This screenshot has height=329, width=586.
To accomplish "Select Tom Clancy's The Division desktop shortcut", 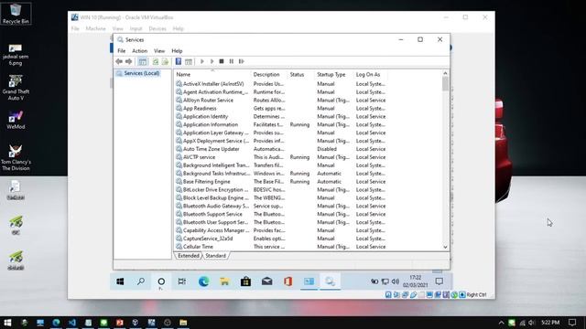I will 16,157.
